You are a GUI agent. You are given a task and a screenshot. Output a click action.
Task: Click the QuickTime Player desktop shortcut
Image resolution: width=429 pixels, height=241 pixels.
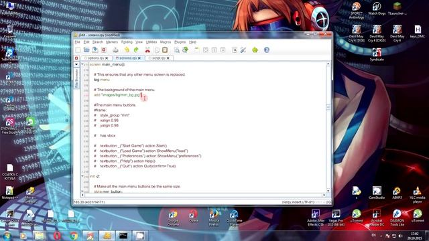tap(234, 218)
